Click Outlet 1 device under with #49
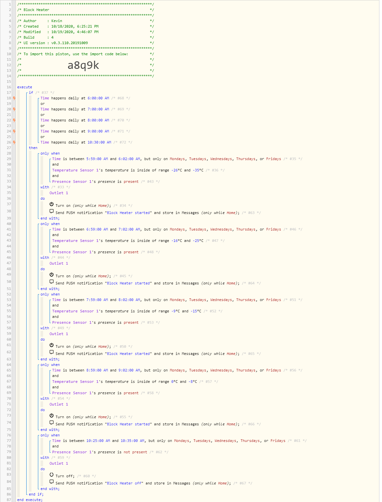 (59, 334)
